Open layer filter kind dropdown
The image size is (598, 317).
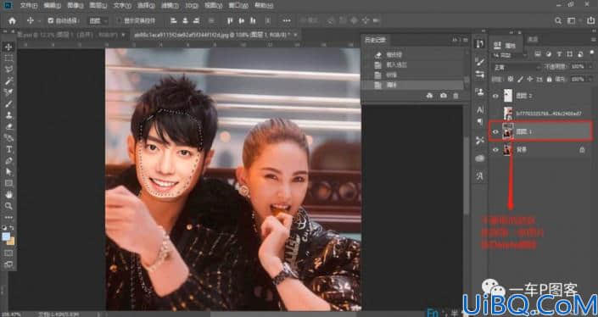[x=511, y=54]
